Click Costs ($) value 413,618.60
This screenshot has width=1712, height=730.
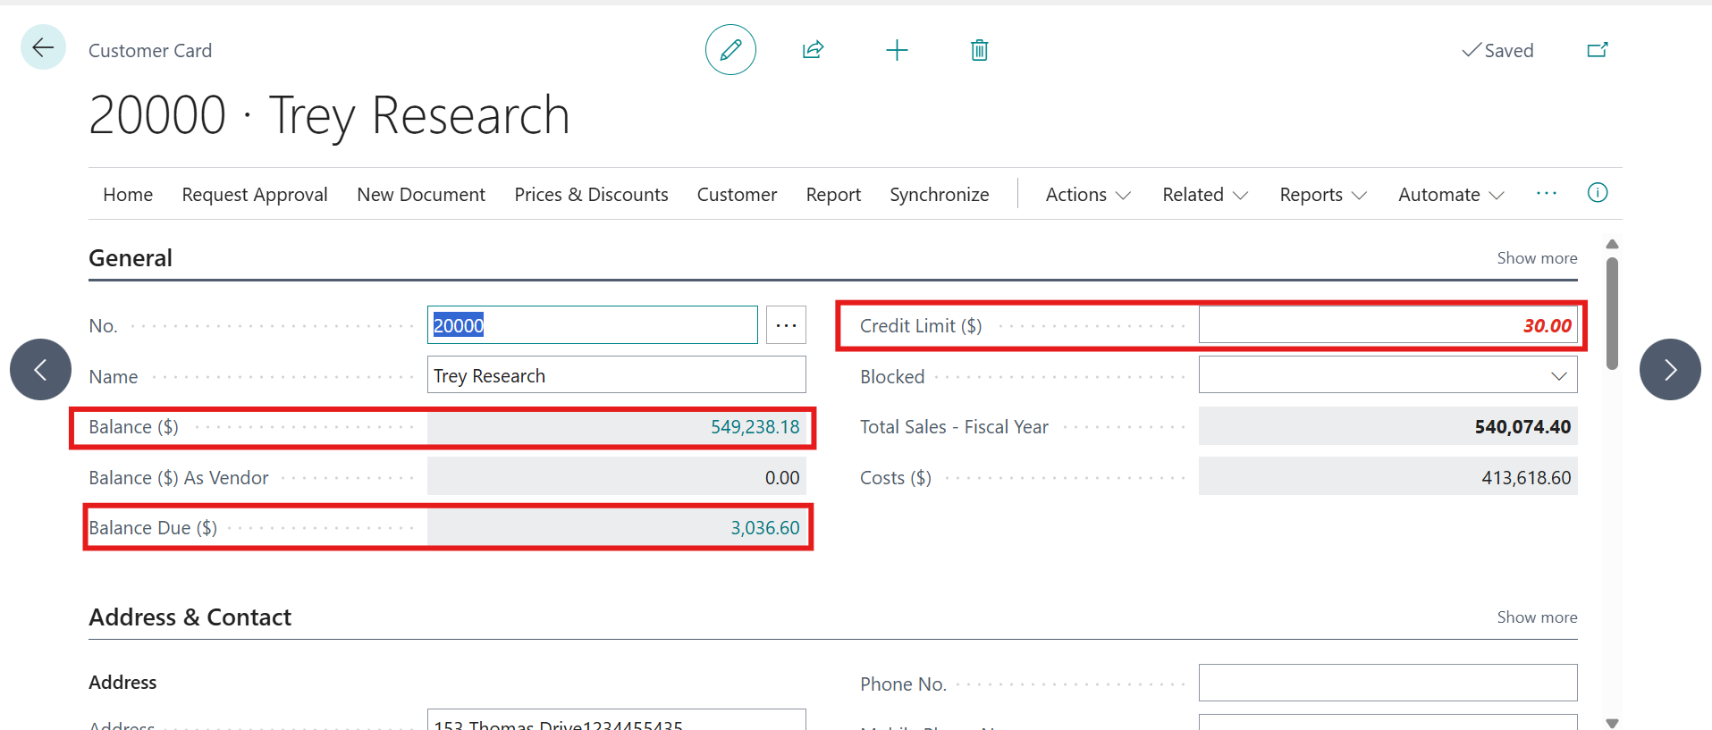click(1526, 478)
